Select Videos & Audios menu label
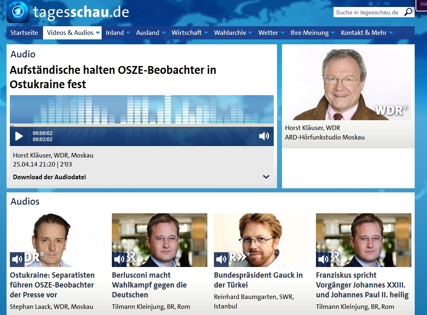The height and width of the screenshot is (315, 427). 70,33
